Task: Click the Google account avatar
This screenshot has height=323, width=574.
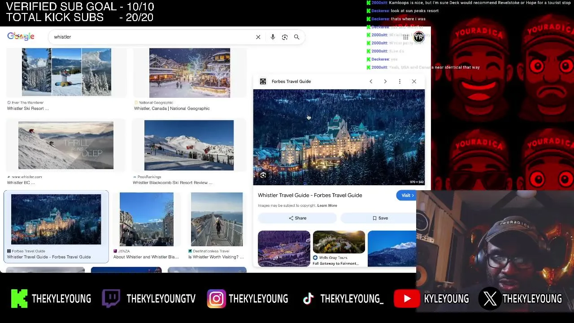Action: point(419,37)
